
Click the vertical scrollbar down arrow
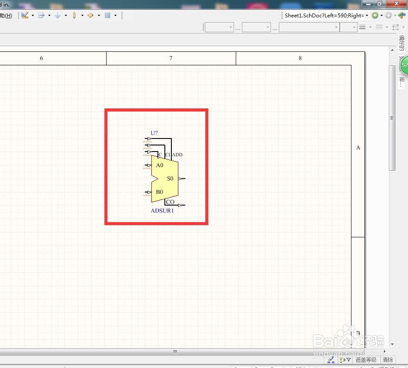(392, 344)
